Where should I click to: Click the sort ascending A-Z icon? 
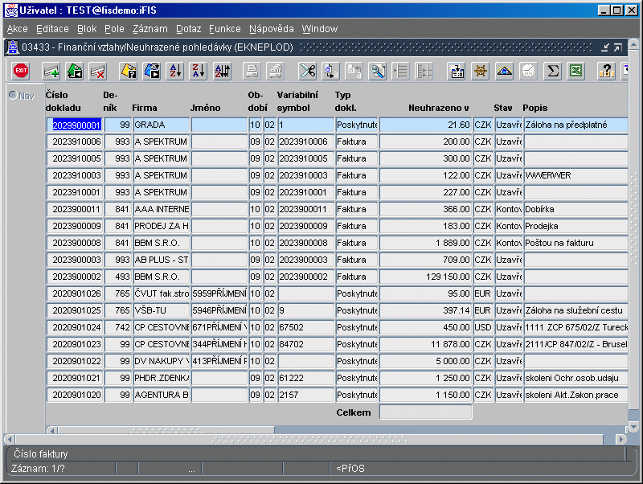pos(175,71)
